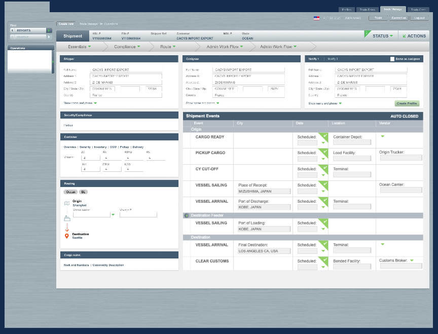Check the Same as consignee checkbox
438x334 pixels.
(392, 59)
